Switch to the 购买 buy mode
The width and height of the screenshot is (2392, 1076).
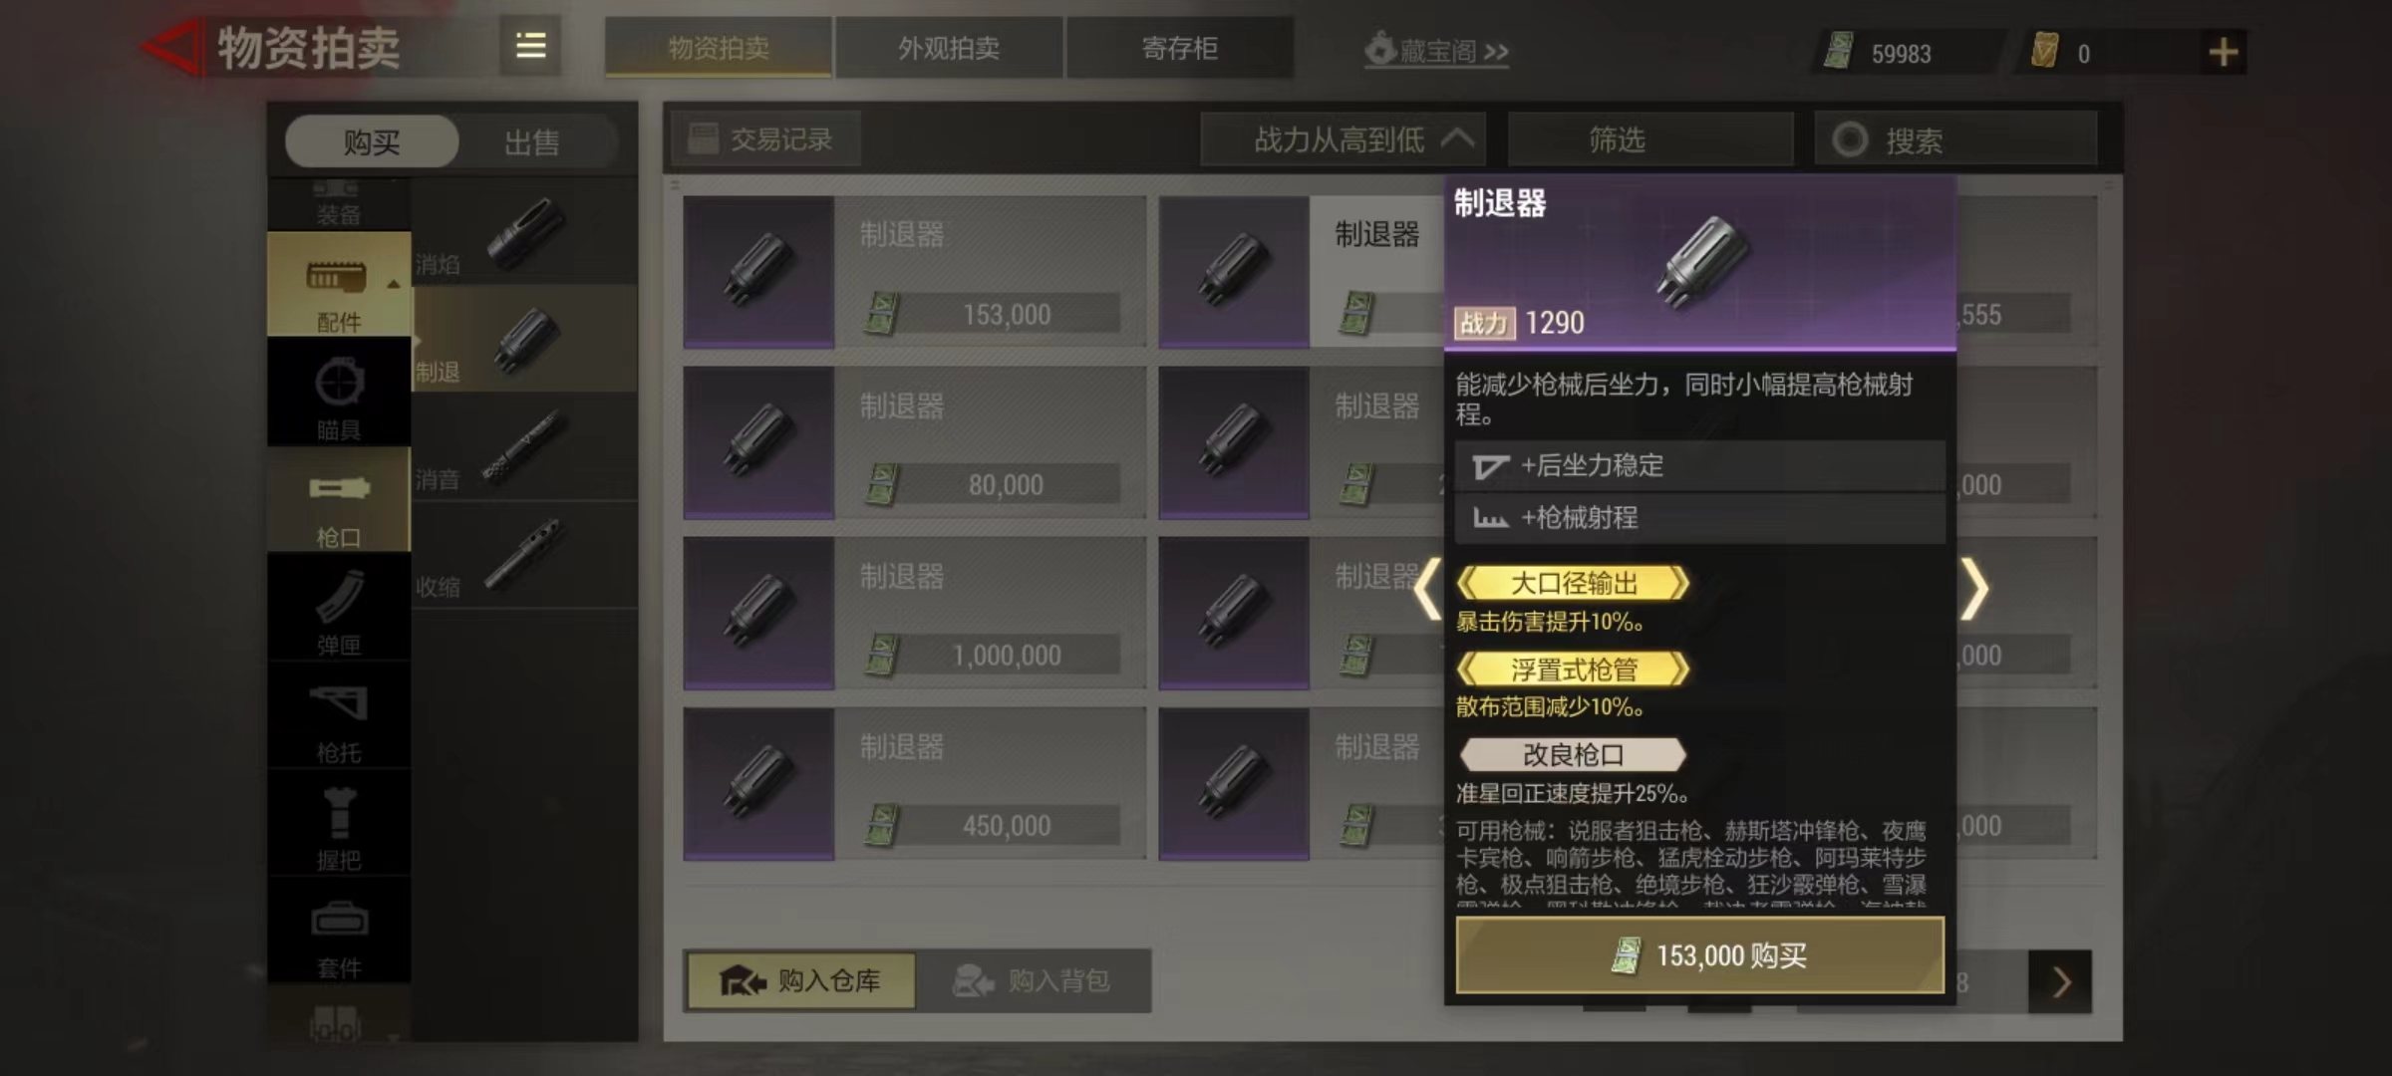(372, 141)
